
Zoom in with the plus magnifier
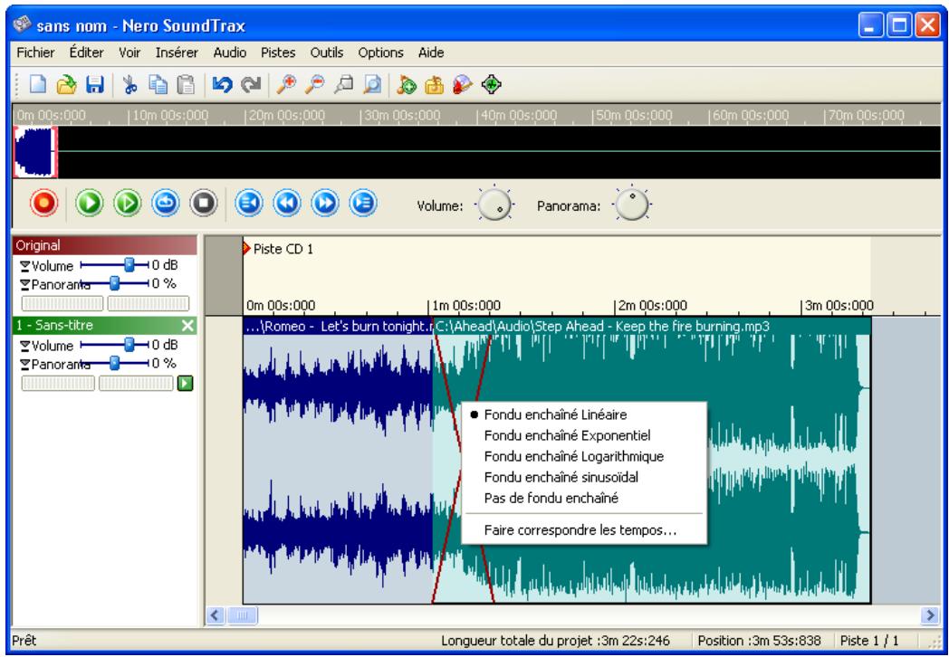coord(285,85)
